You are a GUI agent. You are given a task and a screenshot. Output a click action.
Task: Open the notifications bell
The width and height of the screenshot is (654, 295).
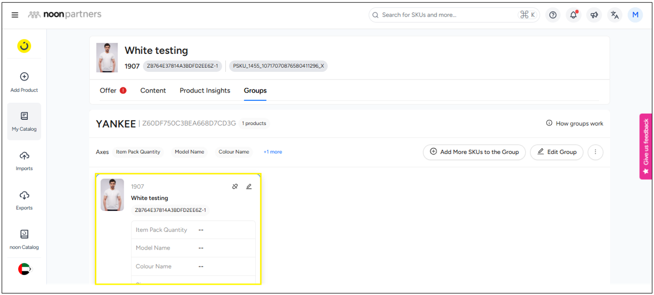pyautogui.click(x=573, y=15)
